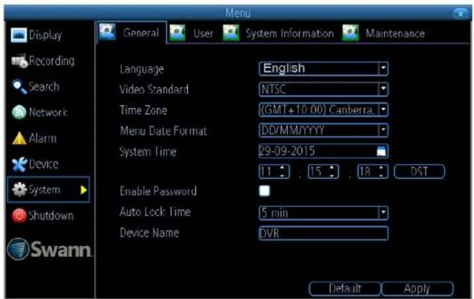Click the Apply button
Image resolution: width=474 pixels, height=299 pixels.
[417, 289]
